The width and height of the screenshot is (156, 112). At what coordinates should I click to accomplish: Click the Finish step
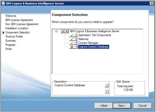9,49
